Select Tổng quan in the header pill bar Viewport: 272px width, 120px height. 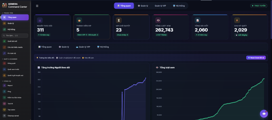pyautogui.click(x=124, y=6)
